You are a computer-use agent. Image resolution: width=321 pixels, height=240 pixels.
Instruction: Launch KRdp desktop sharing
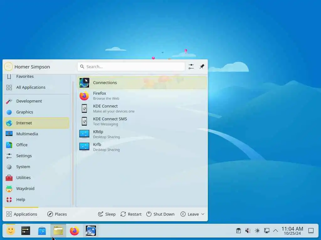point(142,134)
